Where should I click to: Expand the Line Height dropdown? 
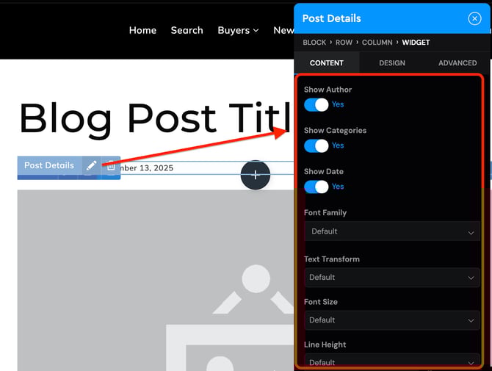tap(392, 361)
